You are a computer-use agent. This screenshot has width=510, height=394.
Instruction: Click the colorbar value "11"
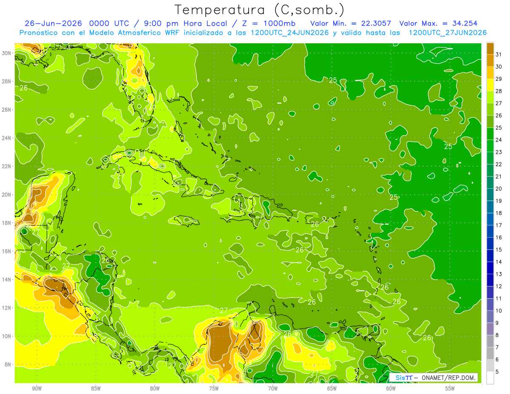499,298
